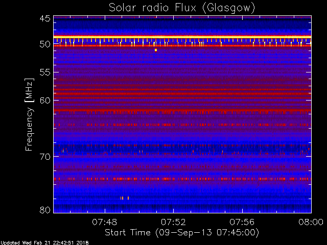Click the 50 MHz frequency tick label
The height and width of the screenshot is (245, 327).
(x=45, y=44)
